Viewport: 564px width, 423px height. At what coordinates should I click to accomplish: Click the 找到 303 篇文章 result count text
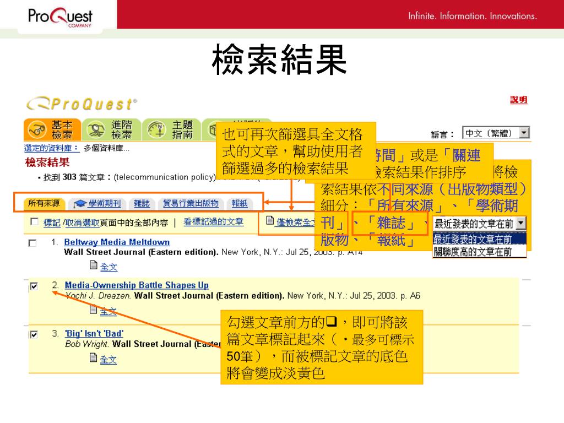74,177
